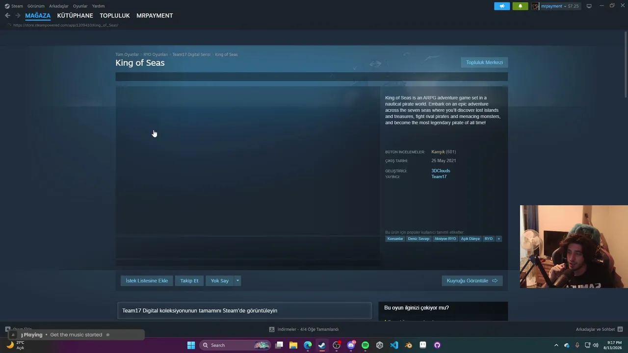628x353 pixels.
Task: Open the friends and chat icon
Action: tap(620, 329)
